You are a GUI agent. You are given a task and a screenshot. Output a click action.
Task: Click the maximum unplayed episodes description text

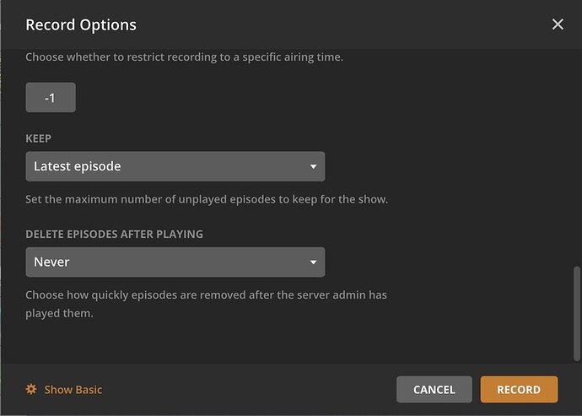point(207,201)
